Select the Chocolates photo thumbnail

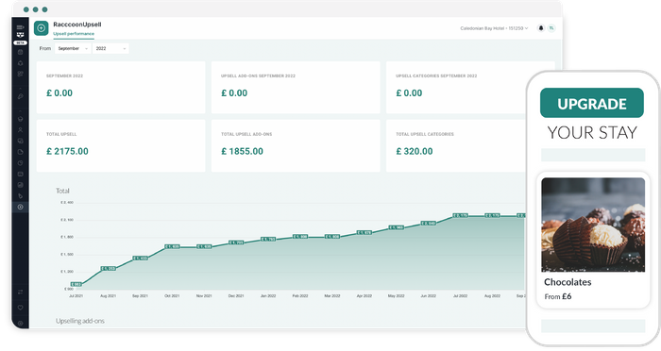click(593, 225)
